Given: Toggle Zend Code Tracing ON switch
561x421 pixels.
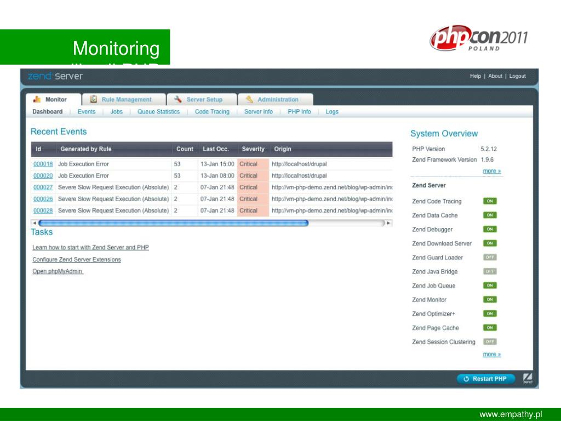Looking at the screenshot, I should coord(490,201).
